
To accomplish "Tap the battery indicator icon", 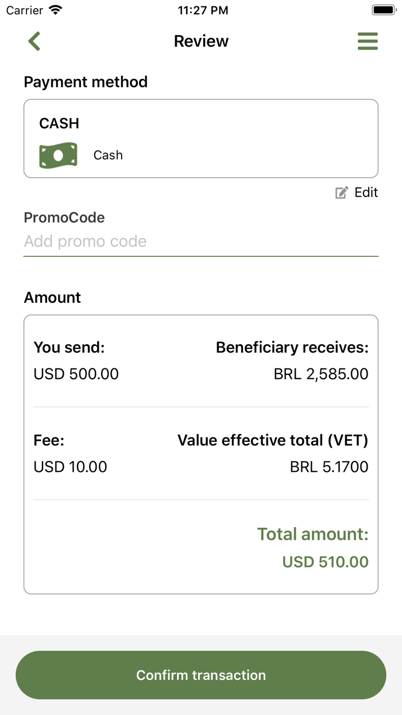I will pyautogui.click(x=383, y=10).
